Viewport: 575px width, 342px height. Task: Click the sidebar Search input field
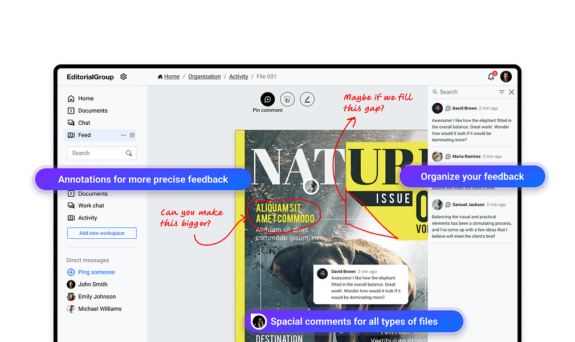click(102, 153)
